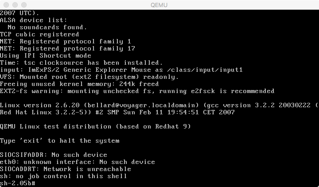Click 'SIOCSIFADDR: No such device' line
The width and height of the screenshot is (319, 187).
tap(54, 155)
